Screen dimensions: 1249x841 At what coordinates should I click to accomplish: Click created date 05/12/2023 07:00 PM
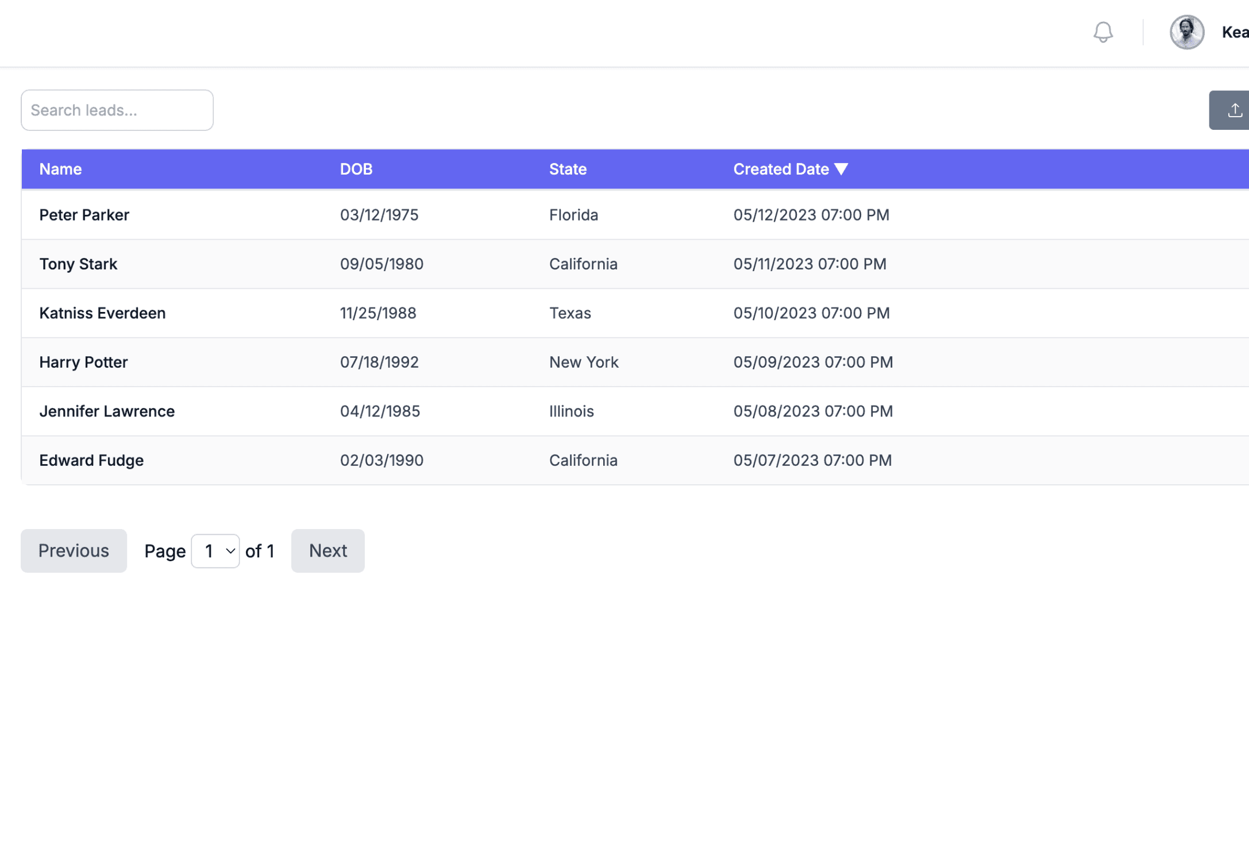pyautogui.click(x=811, y=215)
